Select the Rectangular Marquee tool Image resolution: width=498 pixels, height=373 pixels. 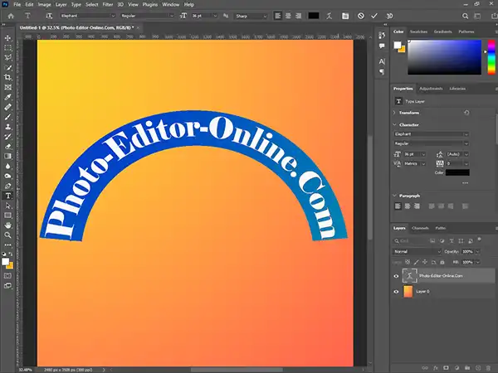click(8, 48)
